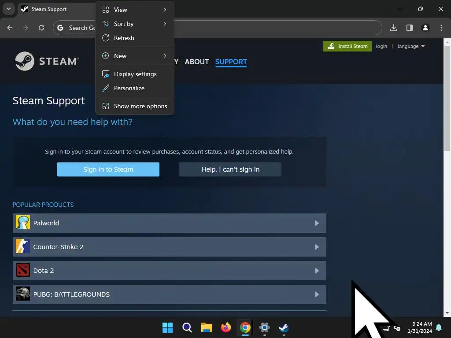Select the Steam Support browser tab

pos(56,9)
